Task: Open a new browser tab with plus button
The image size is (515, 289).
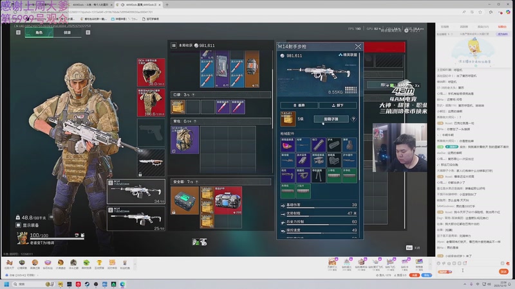Action: (x=167, y=4)
